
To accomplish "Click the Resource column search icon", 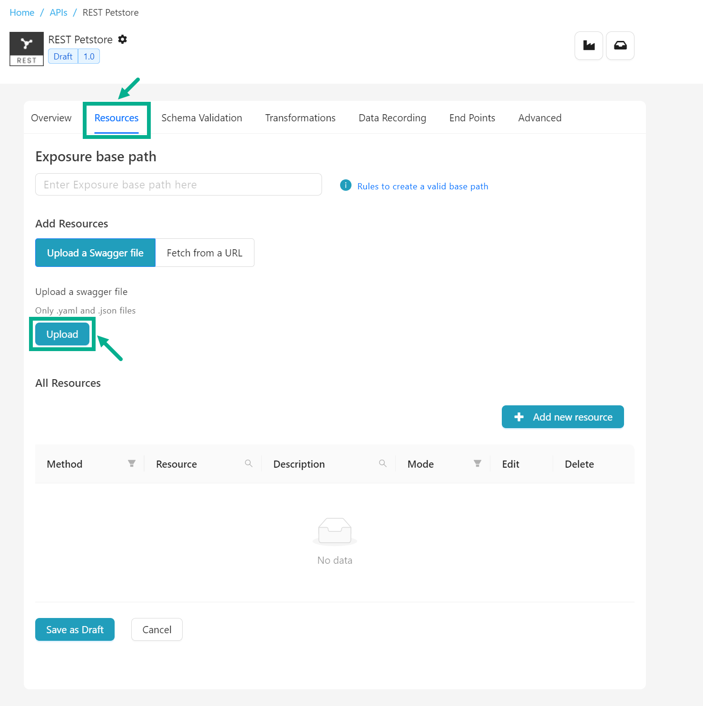I will tap(248, 464).
